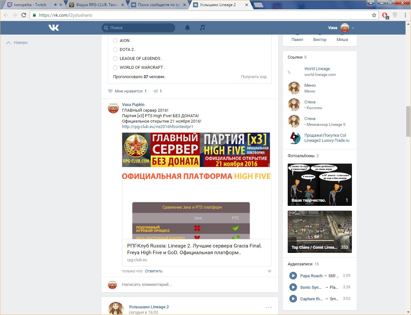The width and height of the screenshot is (411, 315).
Task: Click the vertical page scrollbar thumb
Action: 408,121
